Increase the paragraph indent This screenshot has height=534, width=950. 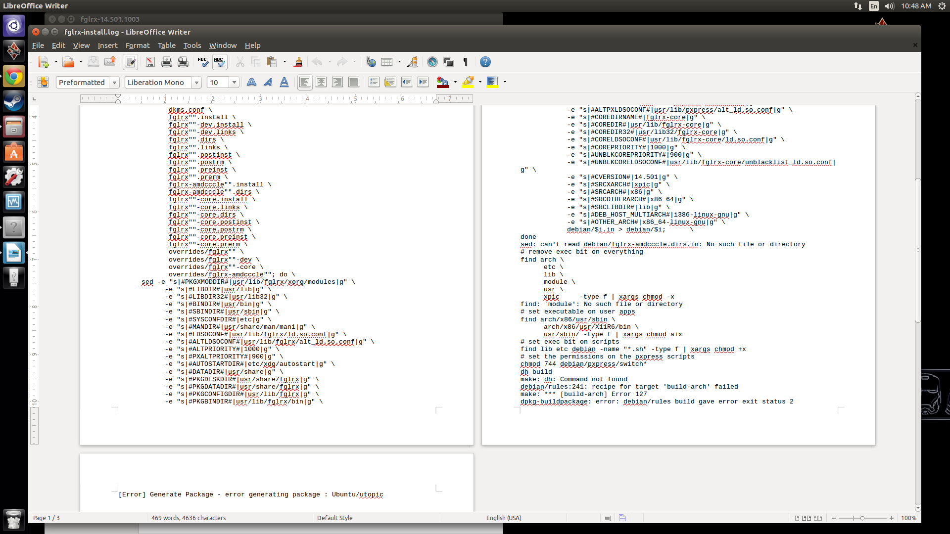click(x=423, y=82)
